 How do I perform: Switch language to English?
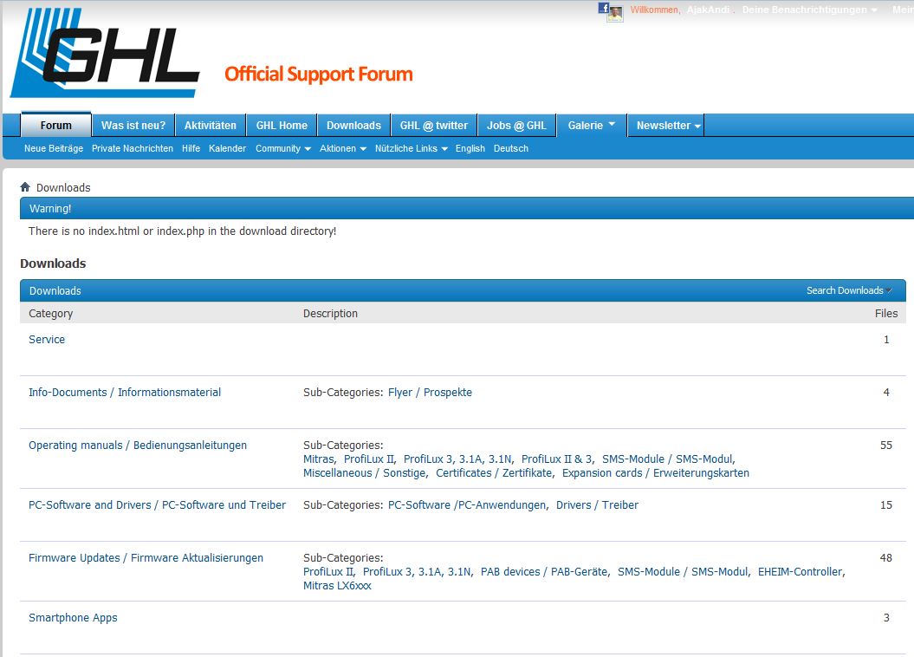click(x=470, y=148)
